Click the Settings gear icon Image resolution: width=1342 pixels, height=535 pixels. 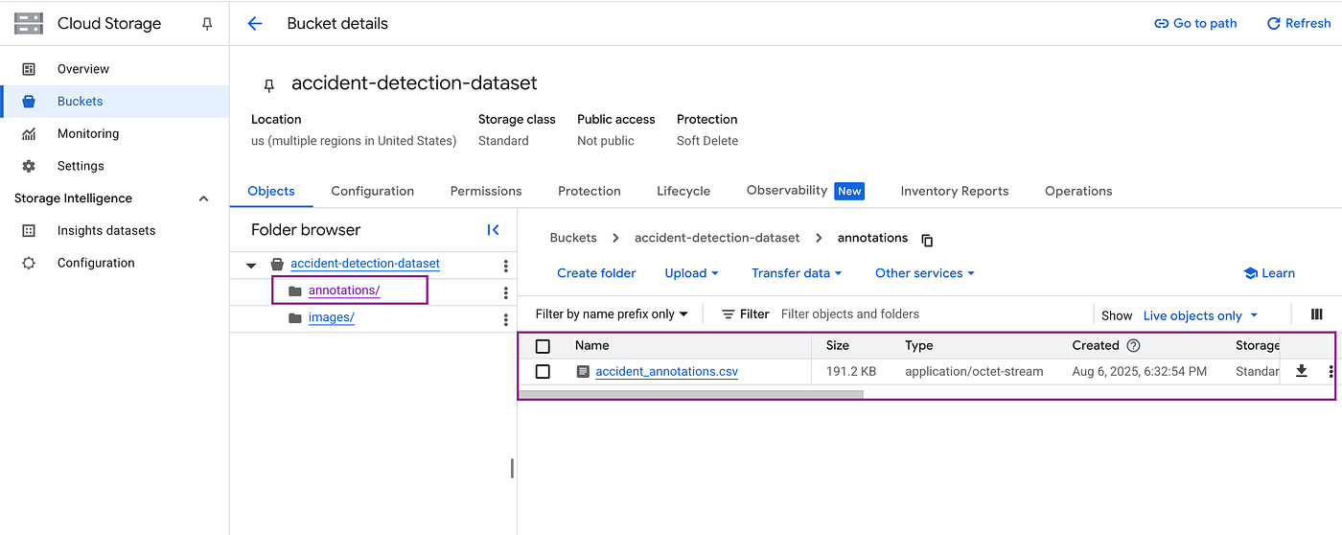click(x=29, y=166)
